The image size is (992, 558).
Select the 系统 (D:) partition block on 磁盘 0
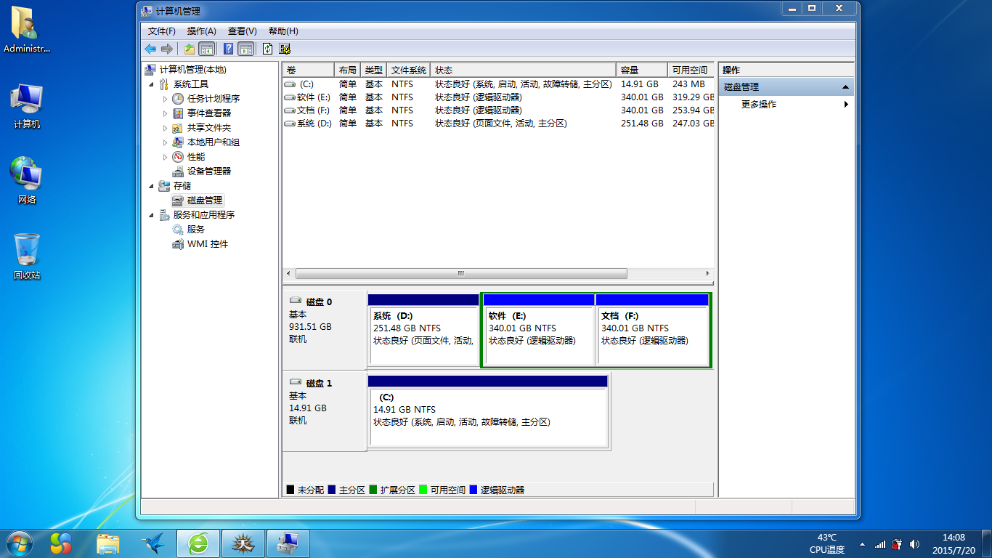[x=423, y=329]
